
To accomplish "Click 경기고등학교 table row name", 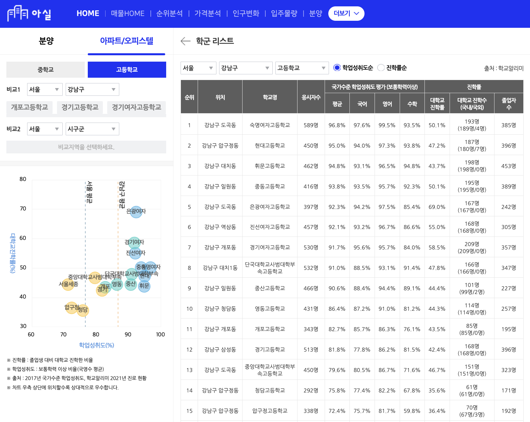I will [x=270, y=350].
